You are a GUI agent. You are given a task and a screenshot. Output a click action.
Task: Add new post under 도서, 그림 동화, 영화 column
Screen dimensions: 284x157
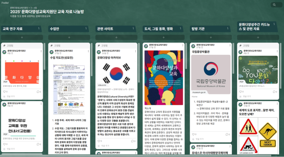click(x=164, y=37)
